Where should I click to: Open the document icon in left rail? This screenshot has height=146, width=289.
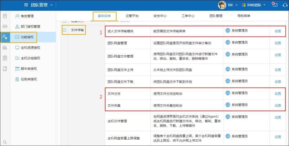point(5,16)
